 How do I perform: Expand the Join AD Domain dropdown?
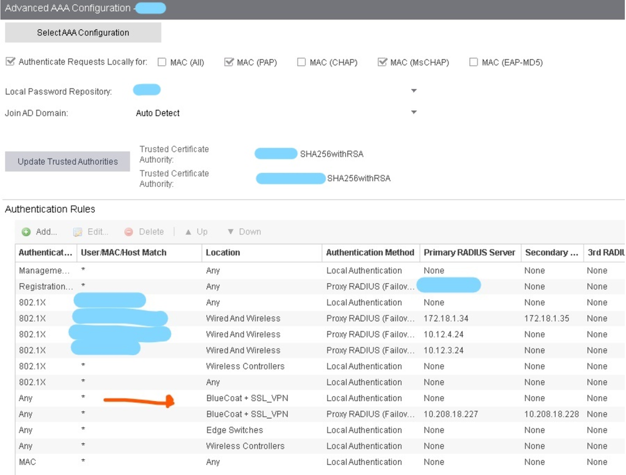[x=414, y=113]
